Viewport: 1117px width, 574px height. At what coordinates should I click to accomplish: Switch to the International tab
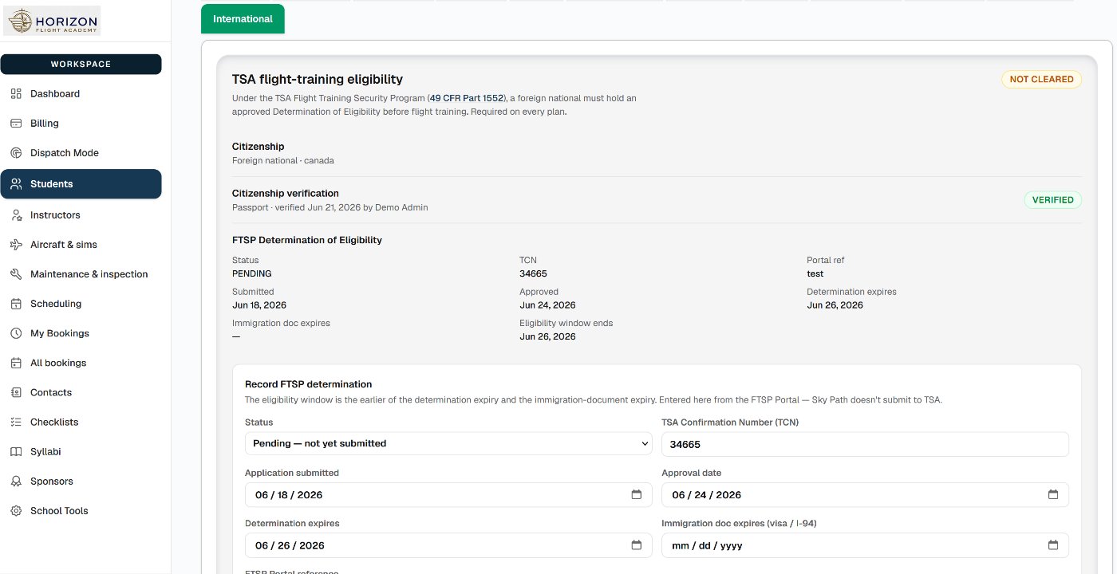[x=243, y=19]
